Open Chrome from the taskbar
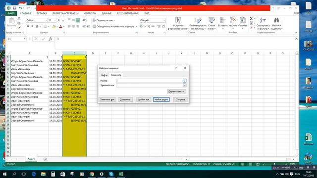Image resolution: width=317 pixels, height=178 pixels. (x=92, y=174)
